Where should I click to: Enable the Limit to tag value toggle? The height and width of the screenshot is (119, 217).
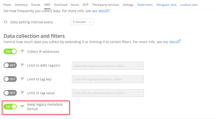click(10, 93)
